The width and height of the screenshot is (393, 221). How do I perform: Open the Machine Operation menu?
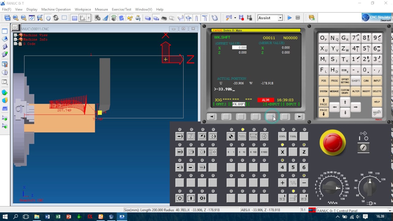[56, 10]
